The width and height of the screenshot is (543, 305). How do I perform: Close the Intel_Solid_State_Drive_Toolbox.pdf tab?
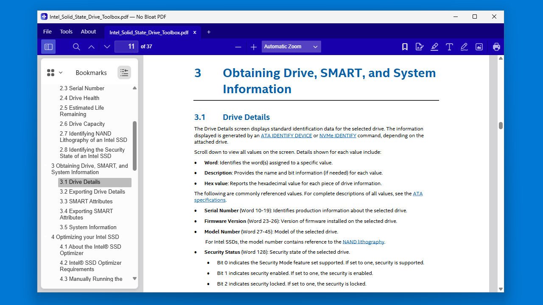coord(195,32)
